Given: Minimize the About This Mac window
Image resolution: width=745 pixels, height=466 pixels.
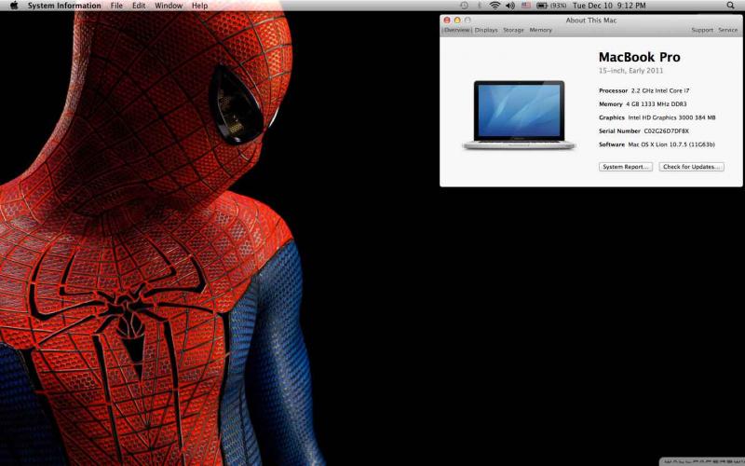Looking at the screenshot, I should pos(457,20).
